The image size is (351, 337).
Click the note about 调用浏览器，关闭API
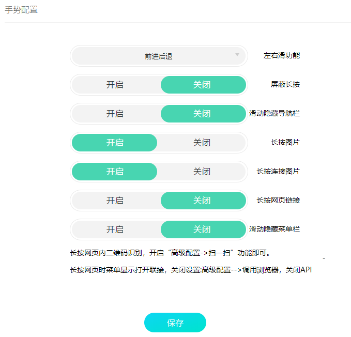pos(191,270)
